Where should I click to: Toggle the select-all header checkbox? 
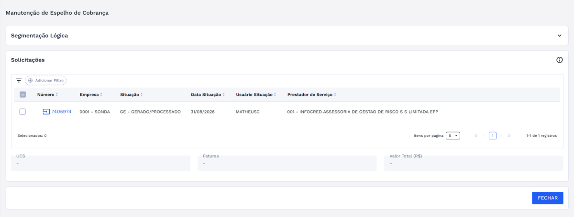22,95
